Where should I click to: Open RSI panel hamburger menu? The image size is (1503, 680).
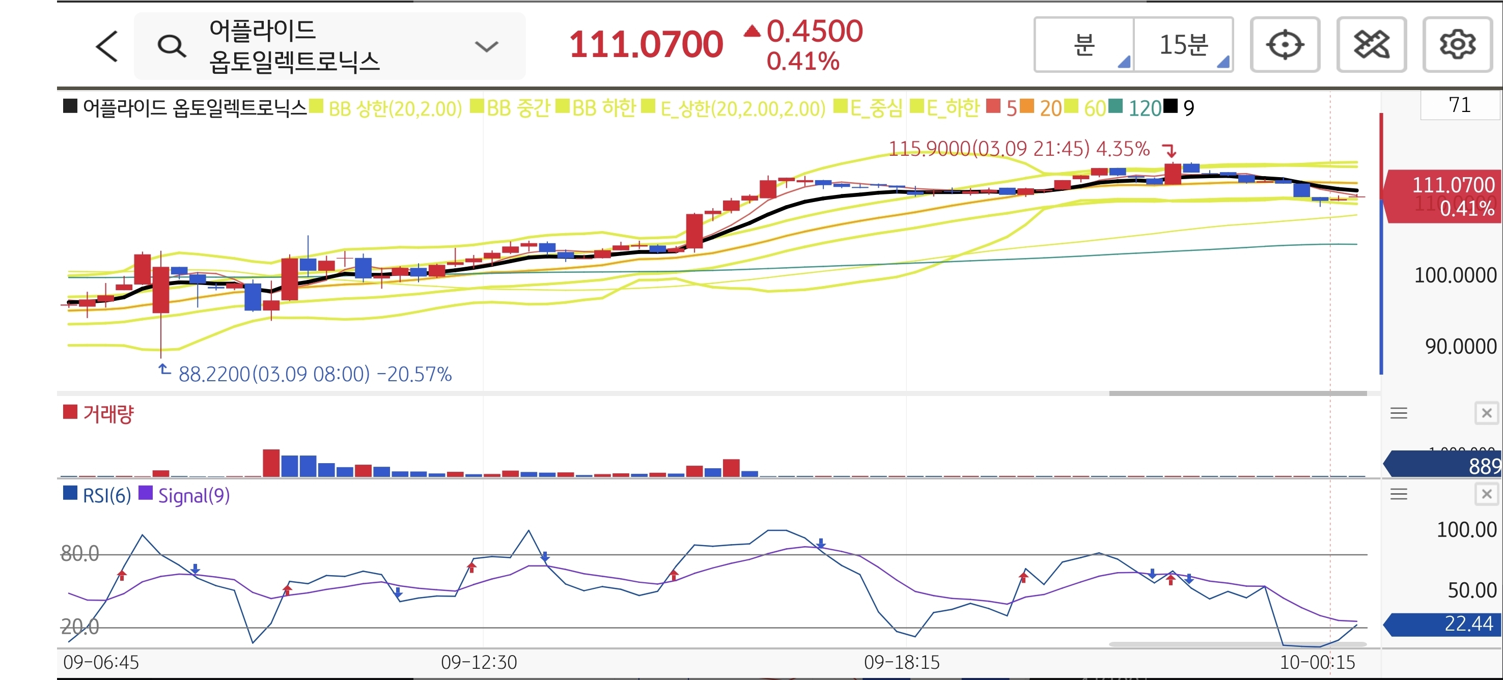(x=1399, y=495)
